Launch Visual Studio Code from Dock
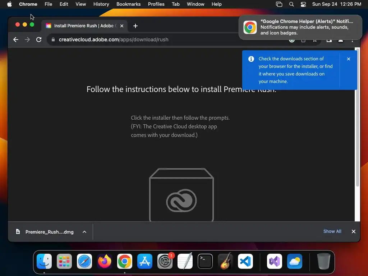This screenshot has height=276, width=368. pyautogui.click(x=245, y=261)
